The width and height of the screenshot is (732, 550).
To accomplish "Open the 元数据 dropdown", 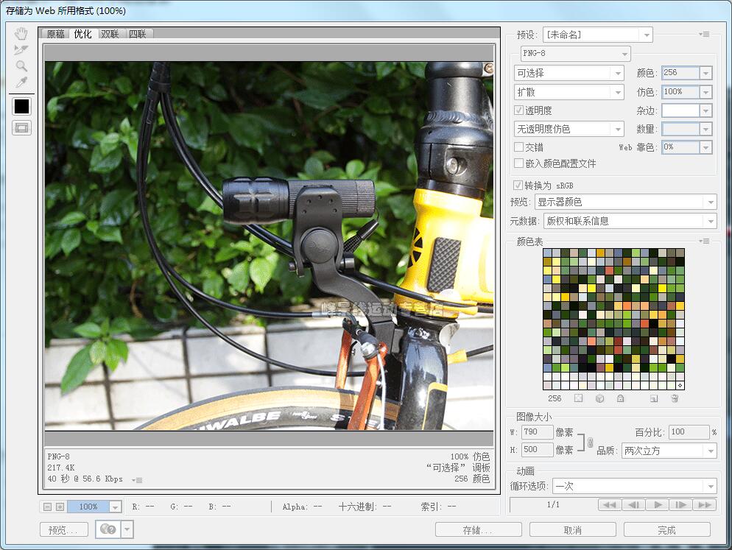I will pyautogui.click(x=629, y=221).
